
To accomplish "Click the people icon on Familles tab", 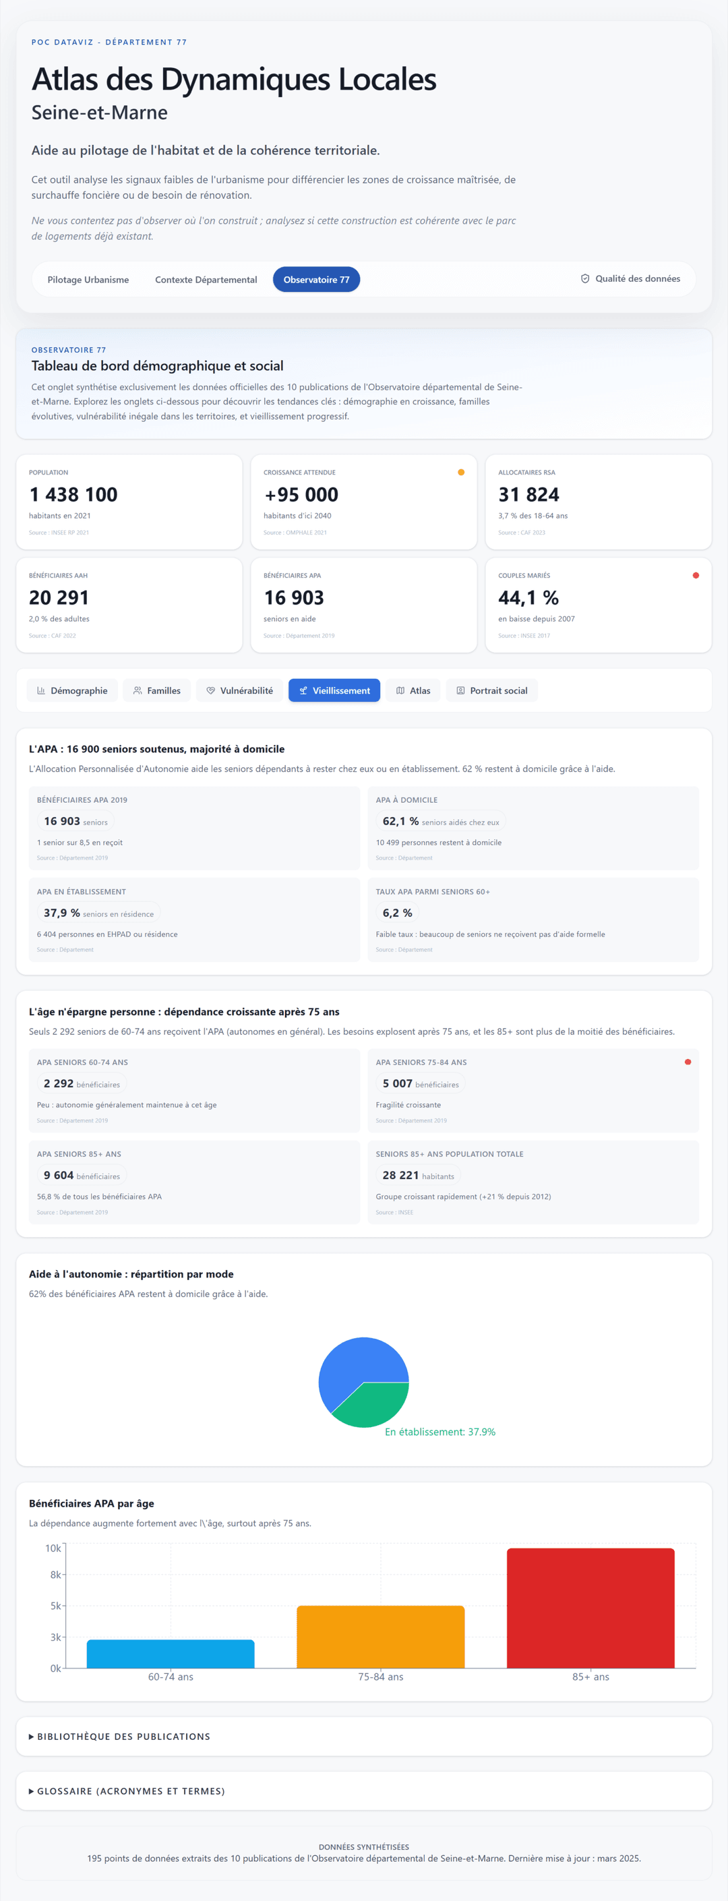I will tap(138, 691).
